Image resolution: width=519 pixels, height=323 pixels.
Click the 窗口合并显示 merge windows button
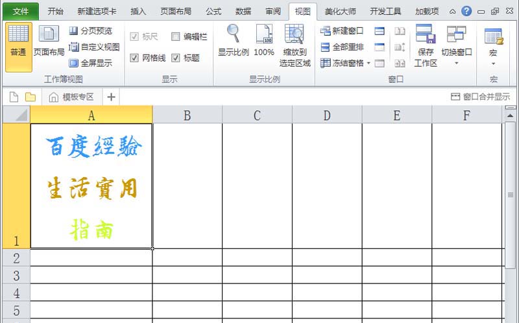pos(480,97)
